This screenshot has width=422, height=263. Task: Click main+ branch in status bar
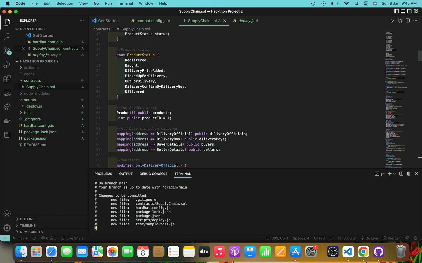point(20,238)
